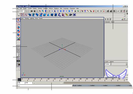The image size is (133, 94).
Task: Activate the Lasso select tool
Action: pos(18,24)
